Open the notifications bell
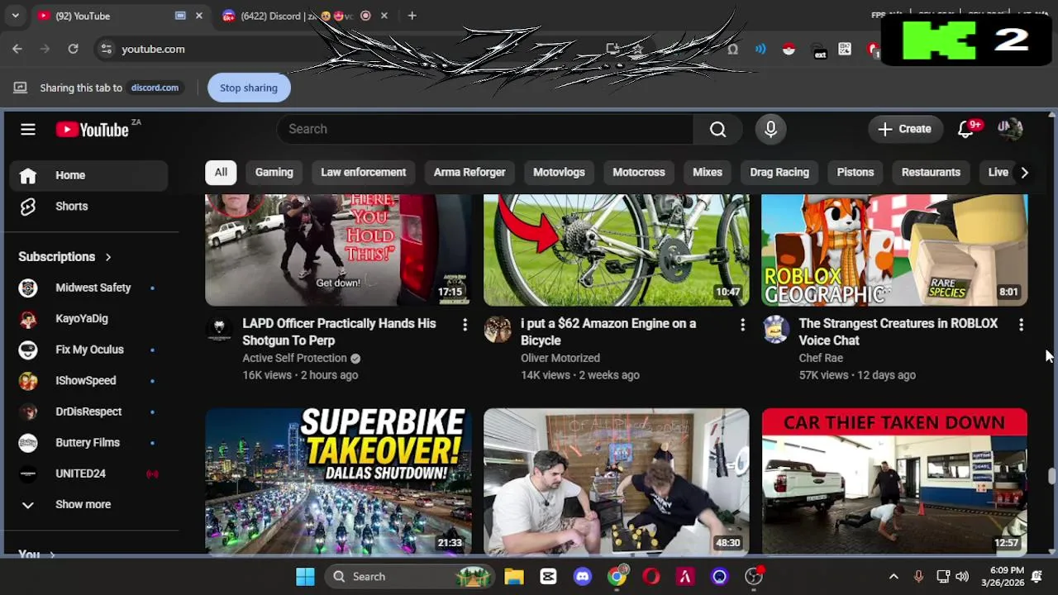Screen dimensions: 1058x595 click(x=965, y=129)
